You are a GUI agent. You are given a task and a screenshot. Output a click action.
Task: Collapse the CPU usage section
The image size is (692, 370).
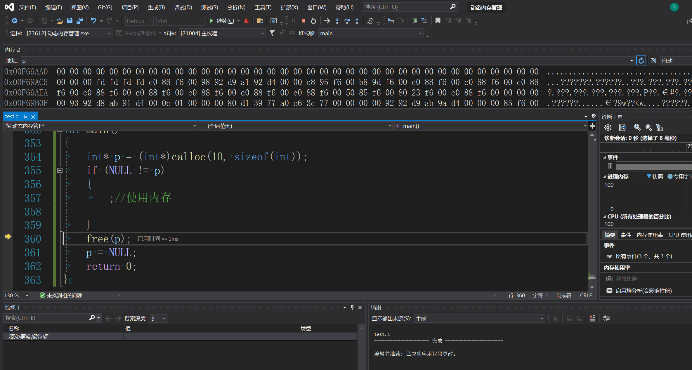click(604, 217)
